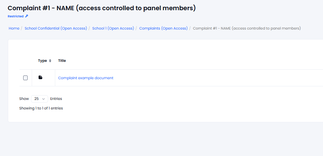
Task: Open Complaints (Open Access) breadcrumb link
Action: pos(163,28)
